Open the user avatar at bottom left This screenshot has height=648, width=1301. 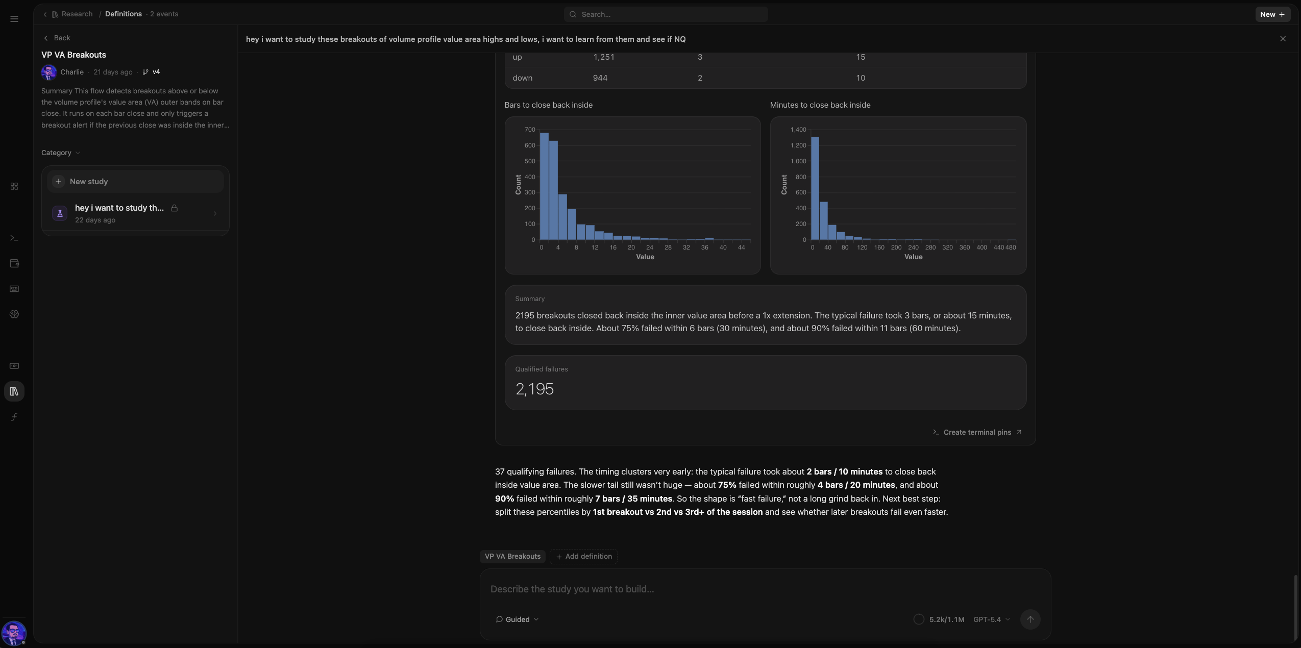click(14, 633)
